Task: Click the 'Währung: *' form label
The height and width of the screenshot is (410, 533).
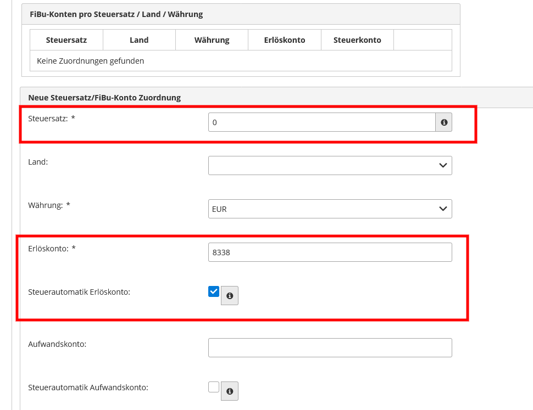Action: 49,205
